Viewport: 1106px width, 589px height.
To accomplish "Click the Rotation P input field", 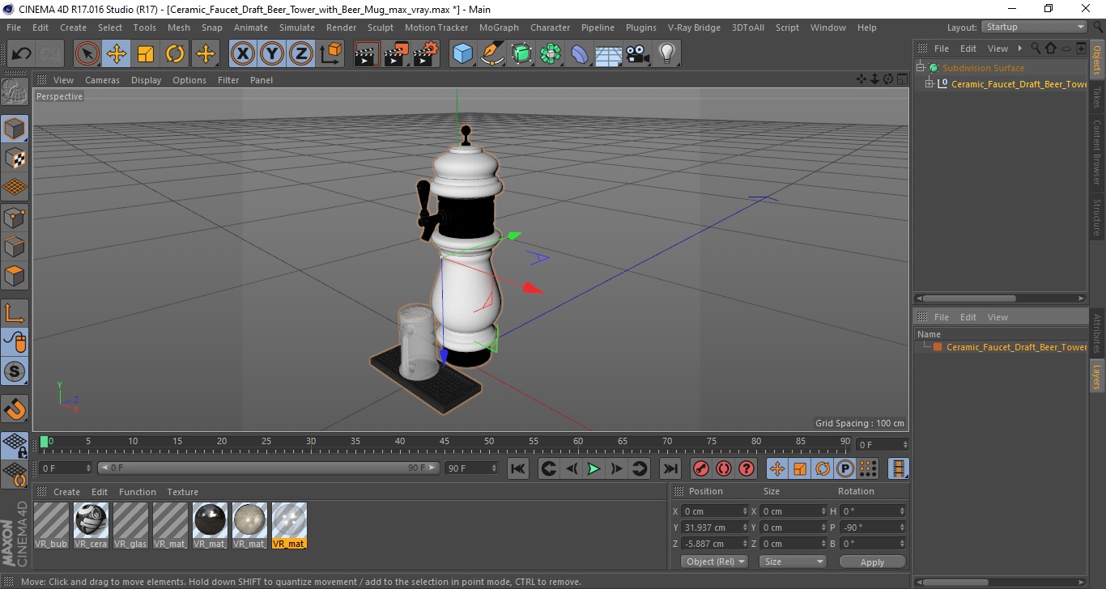I will coord(872,528).
